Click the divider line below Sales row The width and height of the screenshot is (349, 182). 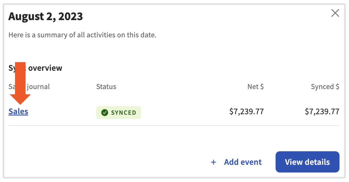point(174,126)
